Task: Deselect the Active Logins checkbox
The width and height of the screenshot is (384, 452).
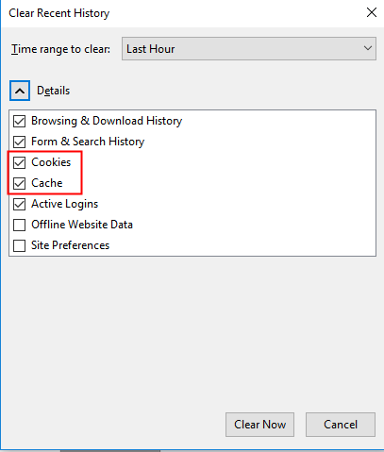Action: tap(19, 204)
